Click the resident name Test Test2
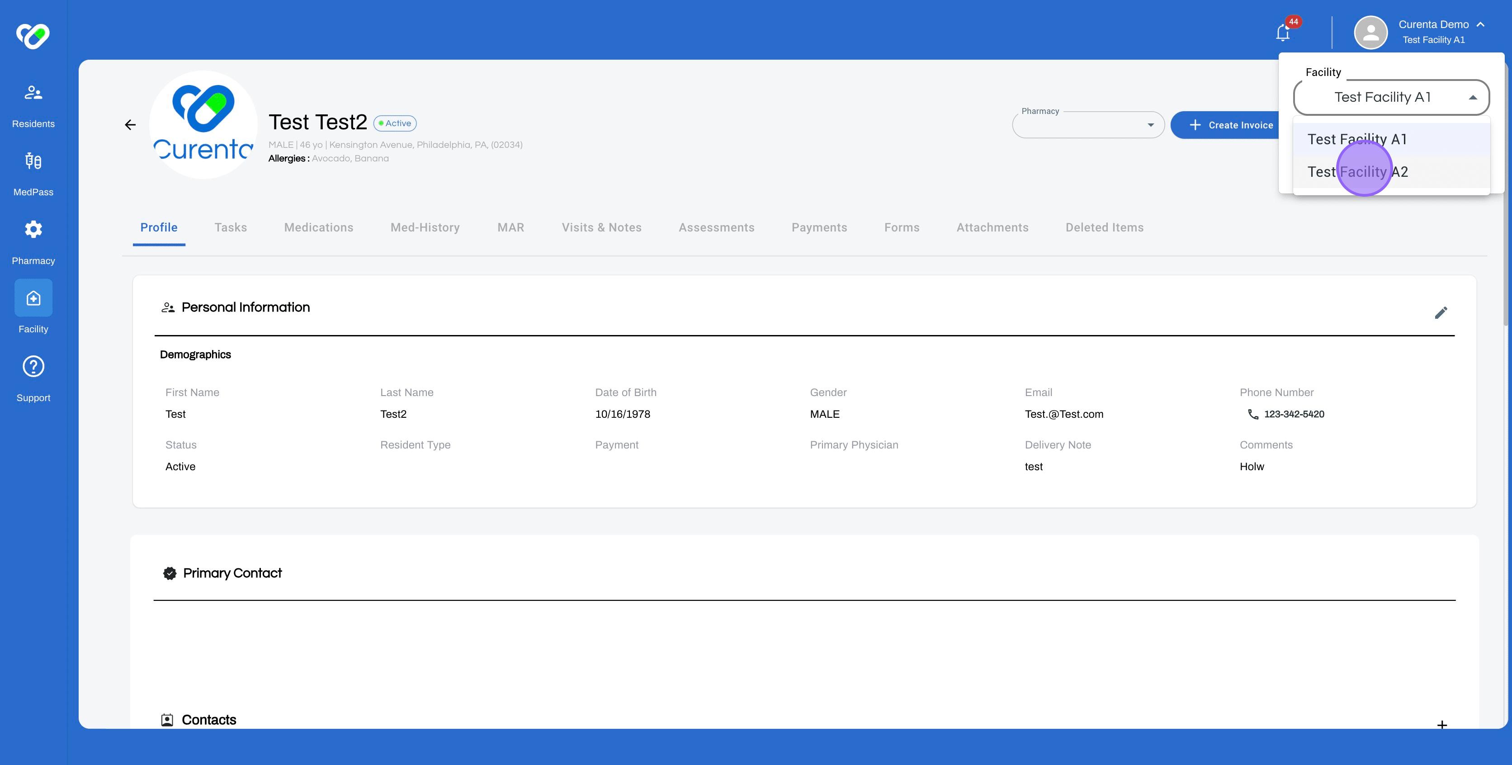 pos(317,122)
